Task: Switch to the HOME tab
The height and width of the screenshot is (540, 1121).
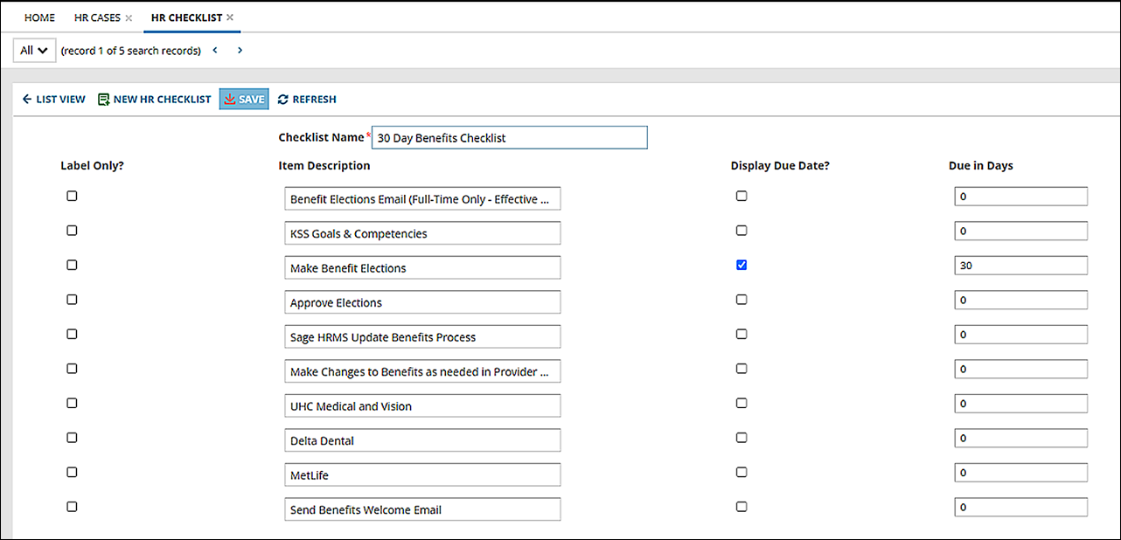Action: (39, 17)
